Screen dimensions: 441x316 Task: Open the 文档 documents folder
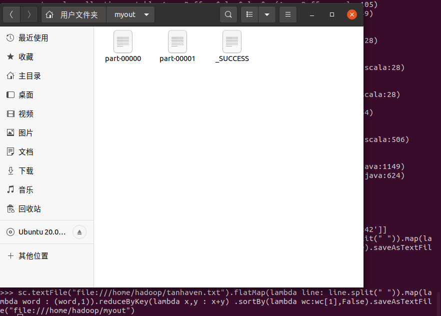coord(46,152)
